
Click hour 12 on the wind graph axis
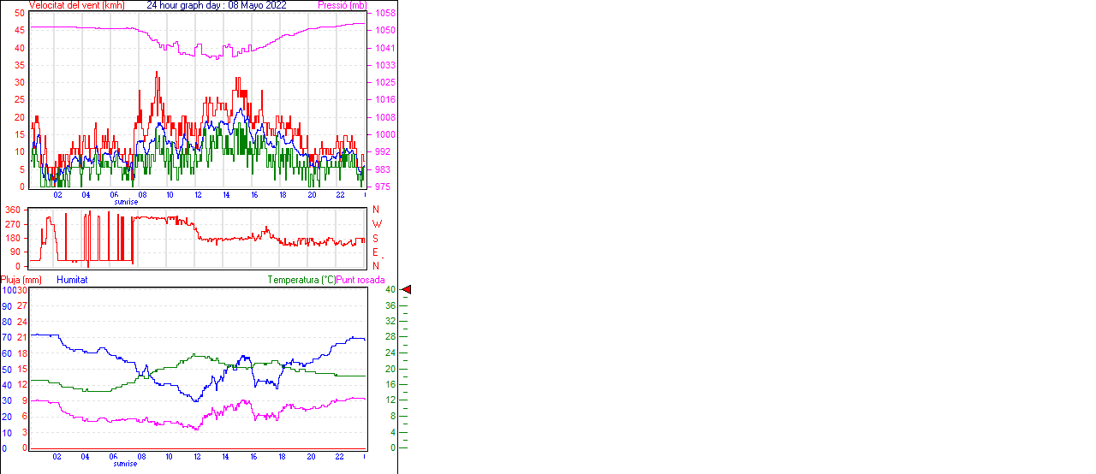198,195
